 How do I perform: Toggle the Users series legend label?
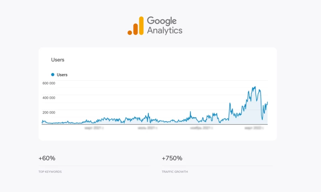tap(62, 75)
